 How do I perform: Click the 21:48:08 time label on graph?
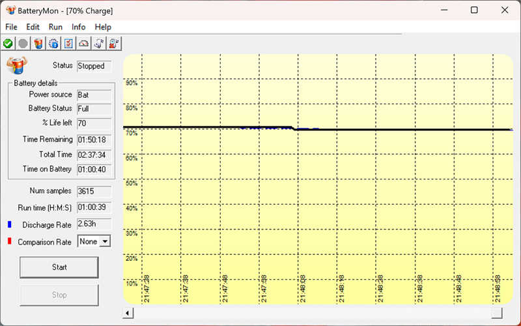tap(303, 289)
